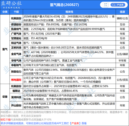Click stock name 凯美特气
This screenshot has width=129, height=126.
click(16, 29)
